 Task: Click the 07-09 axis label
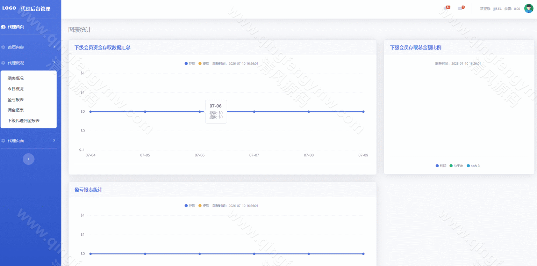click(363, 155)
